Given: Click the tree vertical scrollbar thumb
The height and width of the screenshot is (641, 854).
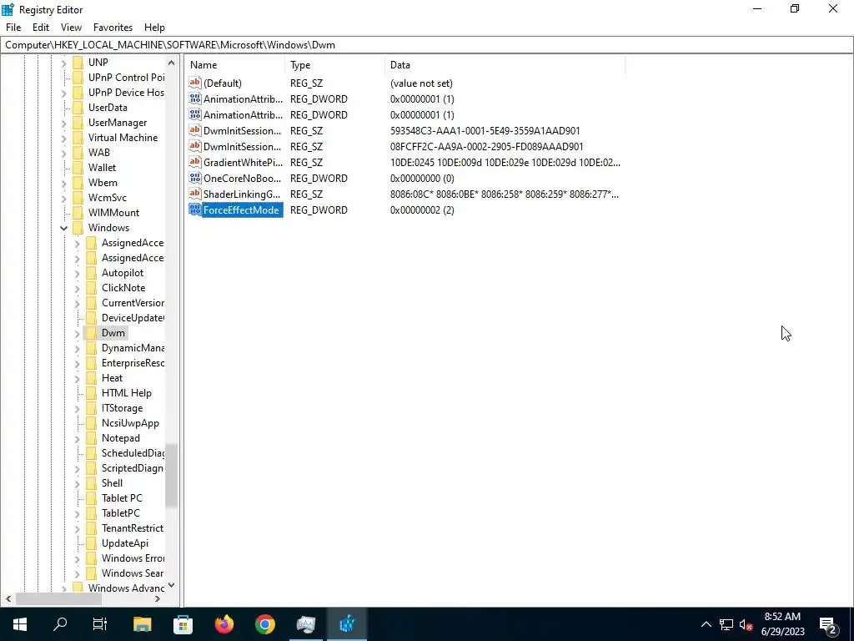Looking at the screenshot, I should click(172, 475).
